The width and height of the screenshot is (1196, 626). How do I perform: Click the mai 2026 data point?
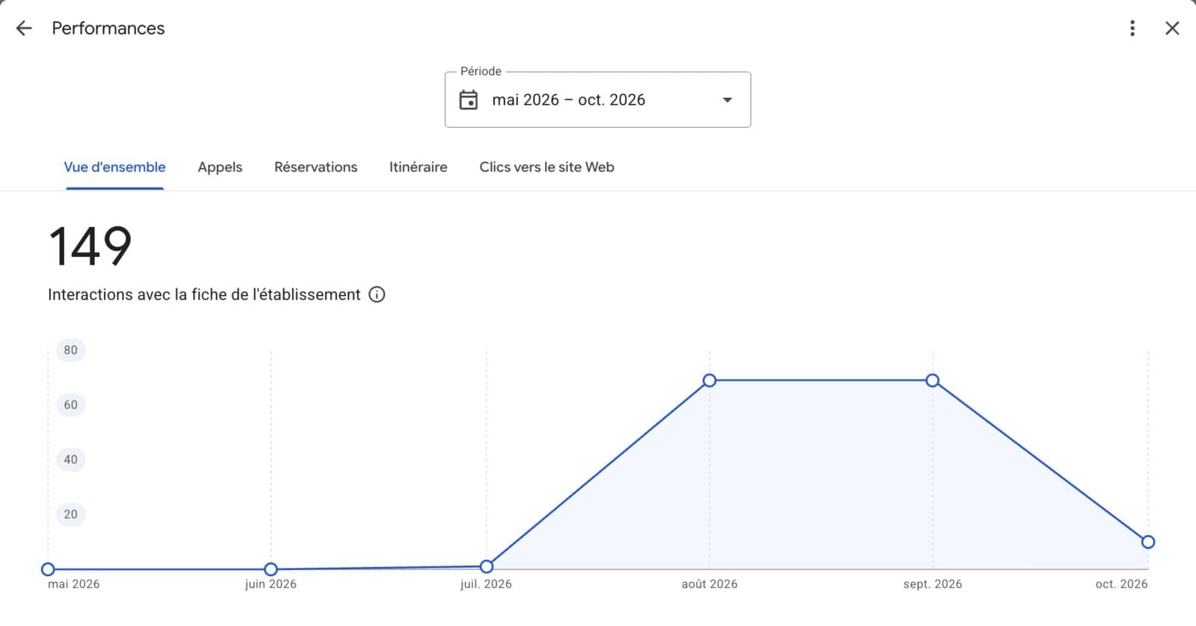(48, 569)
